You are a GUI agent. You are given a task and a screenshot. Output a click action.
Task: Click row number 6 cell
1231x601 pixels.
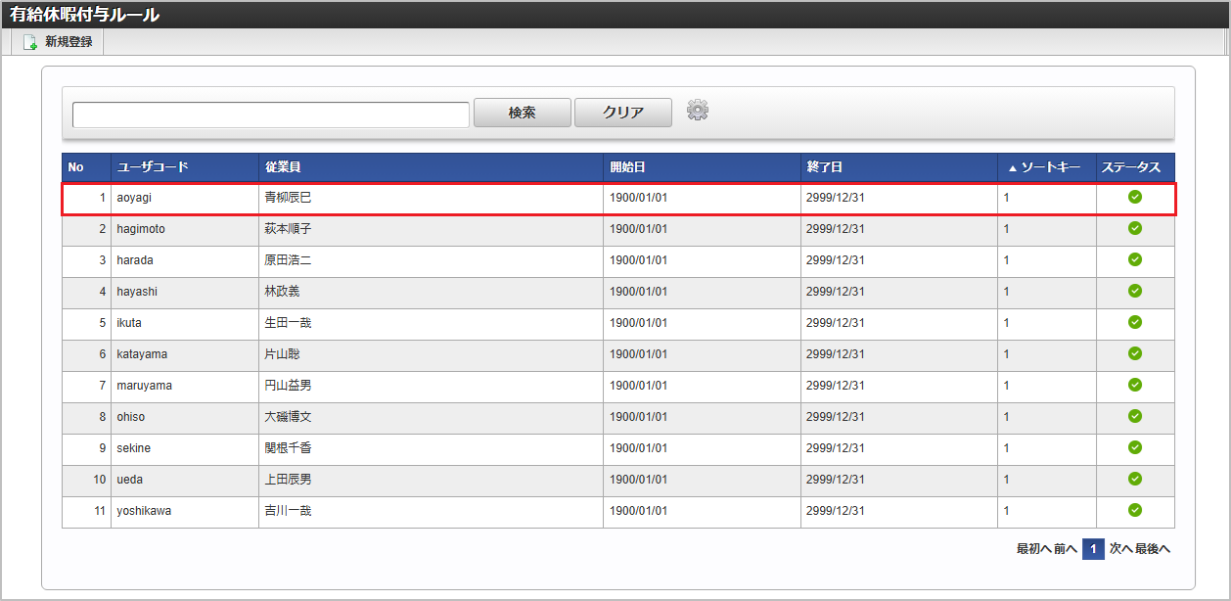point(86,354)
